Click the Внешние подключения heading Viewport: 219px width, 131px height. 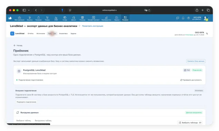(26, 91)
